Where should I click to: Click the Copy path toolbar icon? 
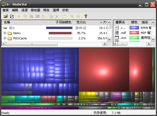click(x=25, y=16)
